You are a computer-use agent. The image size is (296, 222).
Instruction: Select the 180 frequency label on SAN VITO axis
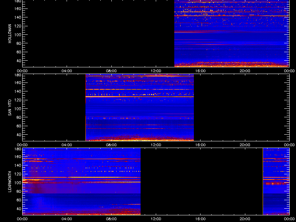coord(18,75)
